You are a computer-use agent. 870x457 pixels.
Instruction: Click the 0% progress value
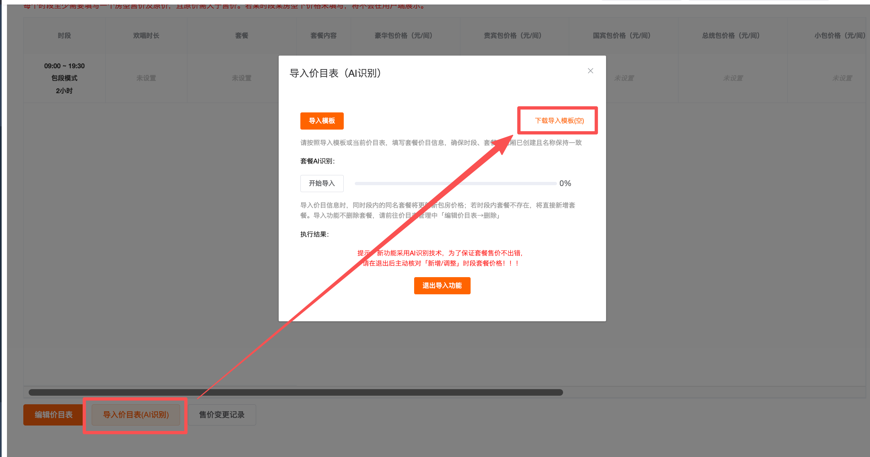pyautogui.click(x=565, y=184)
